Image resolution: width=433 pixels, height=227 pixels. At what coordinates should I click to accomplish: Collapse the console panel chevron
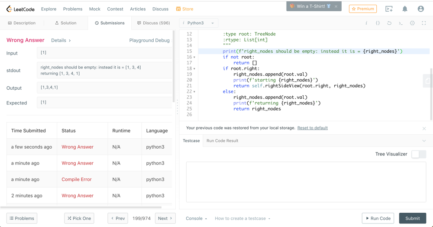(424, 141)
